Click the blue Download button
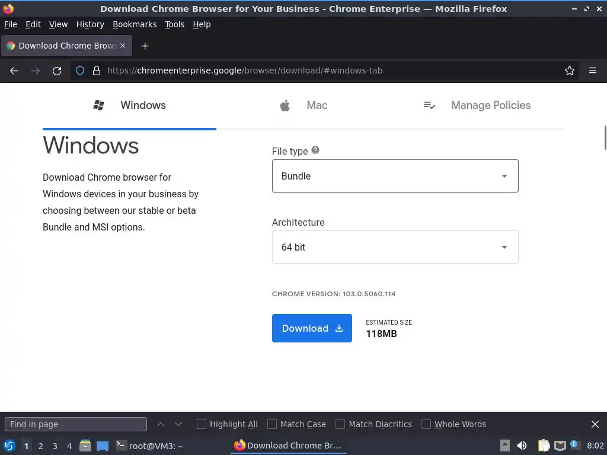Screen dimensions: 607x455 [x=312, y=328]
